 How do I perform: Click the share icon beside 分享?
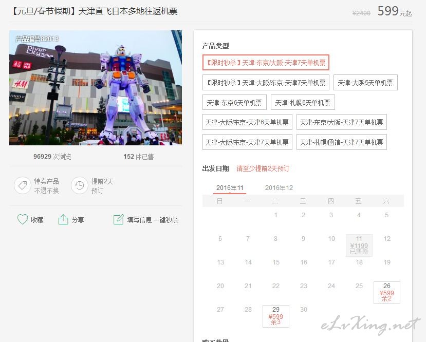coord(63,219)
